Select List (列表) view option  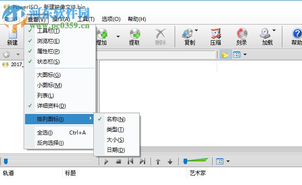(60, 96)
